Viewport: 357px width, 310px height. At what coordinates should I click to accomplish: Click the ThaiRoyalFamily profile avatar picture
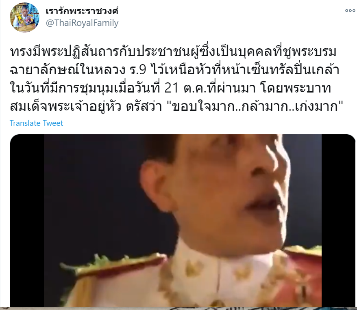pos(24,17)
